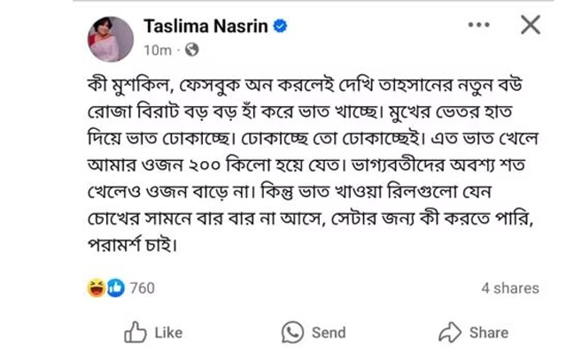Click the post line containing ২০০ কিলো
Screen dimensions: 574x352
tap(306, 165)
